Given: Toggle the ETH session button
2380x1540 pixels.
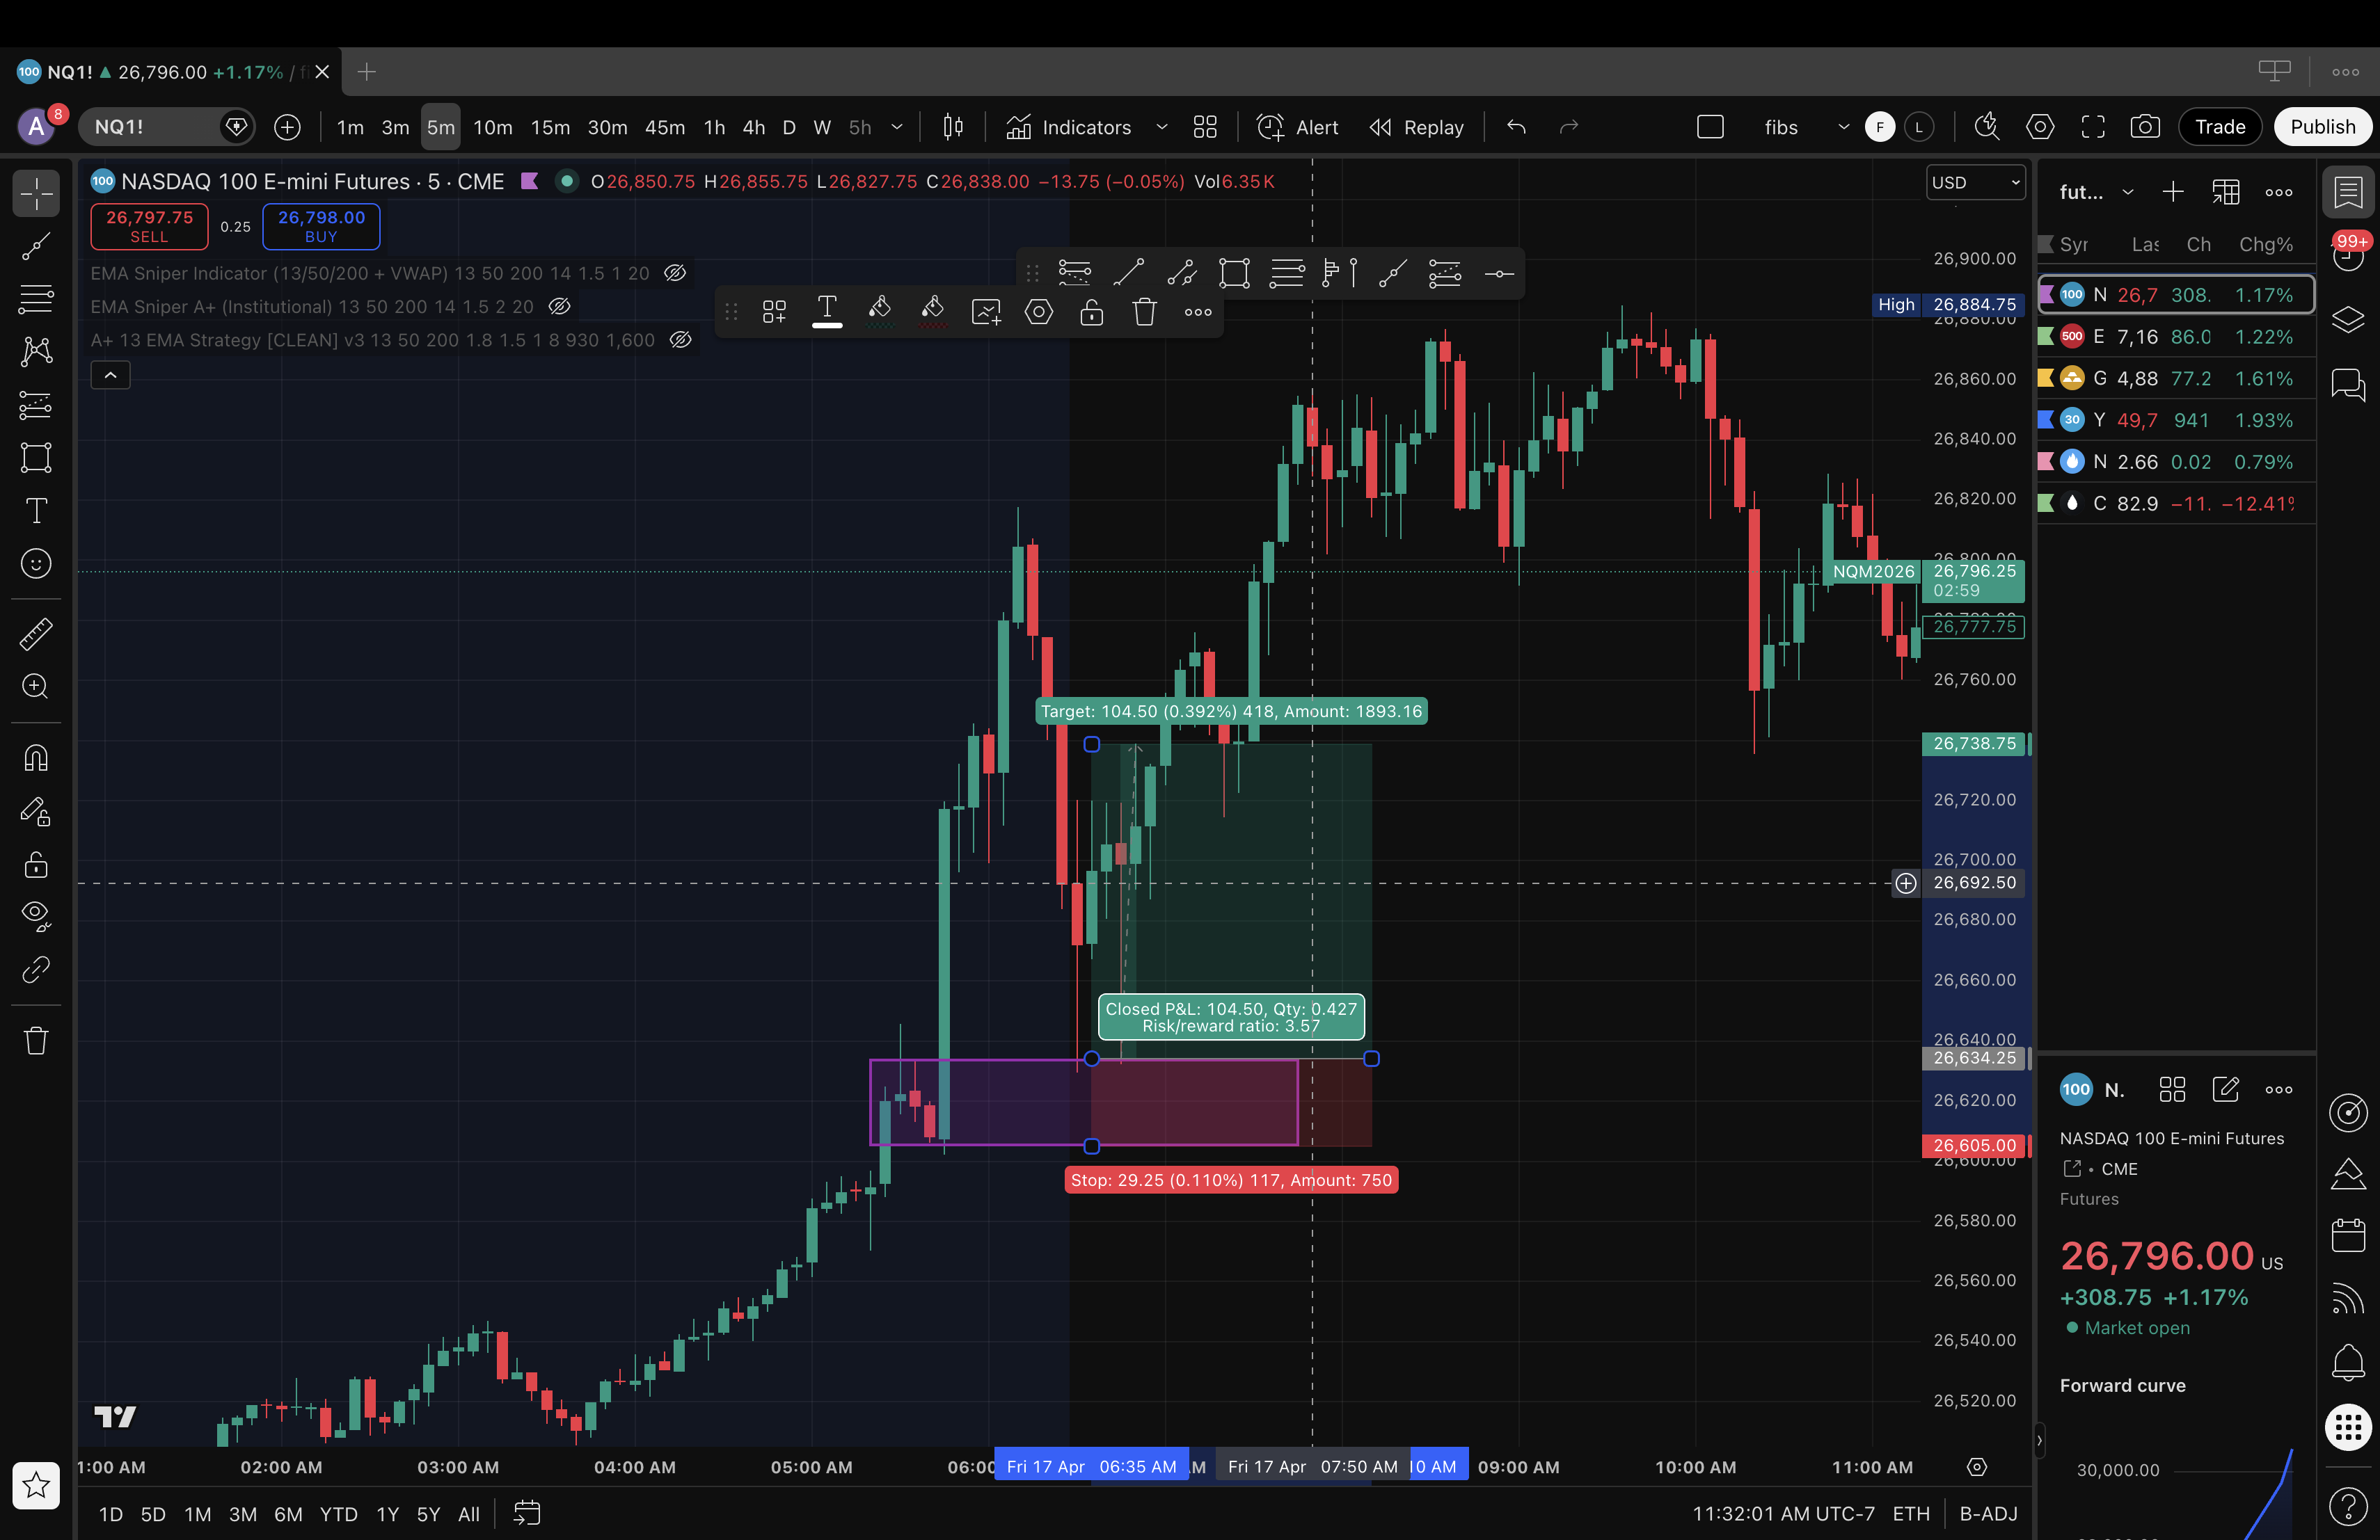Looking at the screenshot, I should pos(1910,1513).
